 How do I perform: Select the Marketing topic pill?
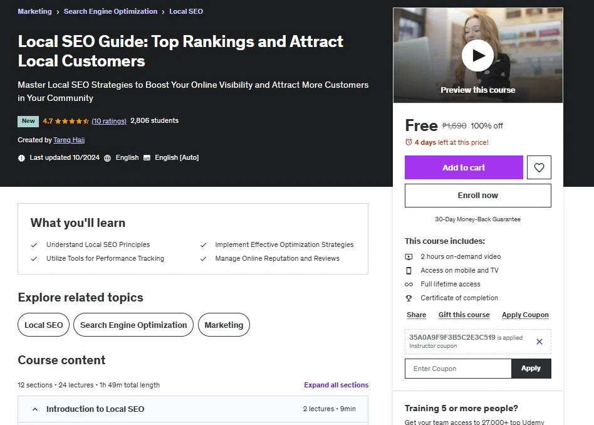(x=224, y=325)
